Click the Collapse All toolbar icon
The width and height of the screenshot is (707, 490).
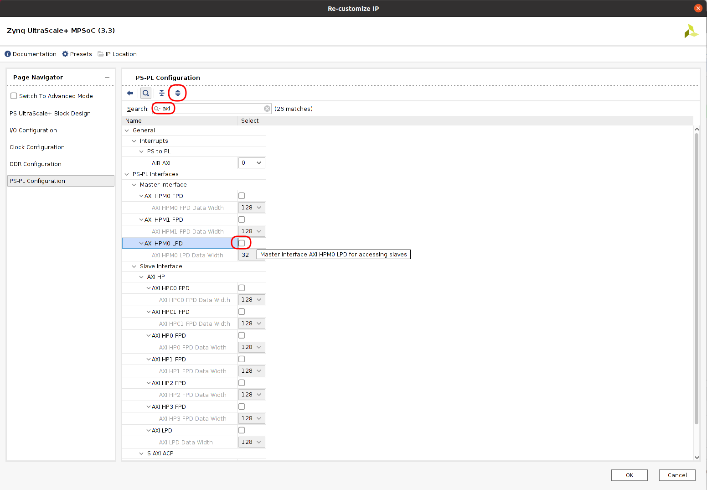(162, 93)
